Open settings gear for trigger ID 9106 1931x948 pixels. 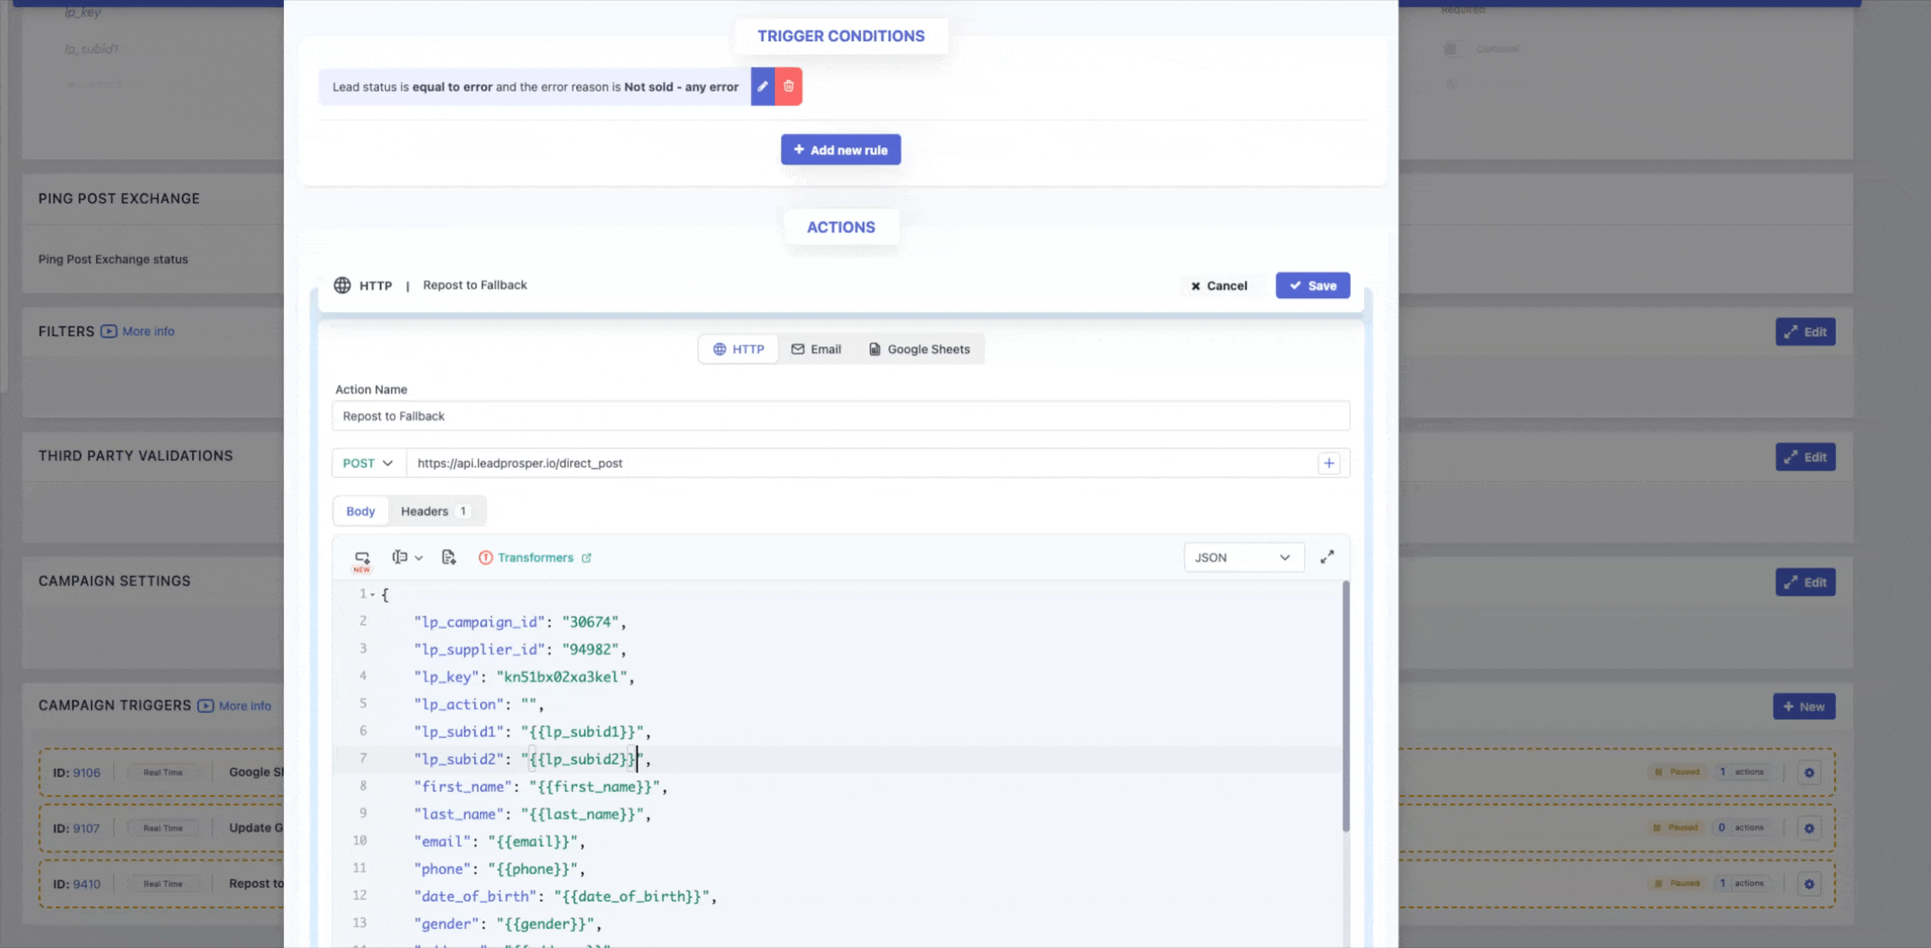point(1809,772)
